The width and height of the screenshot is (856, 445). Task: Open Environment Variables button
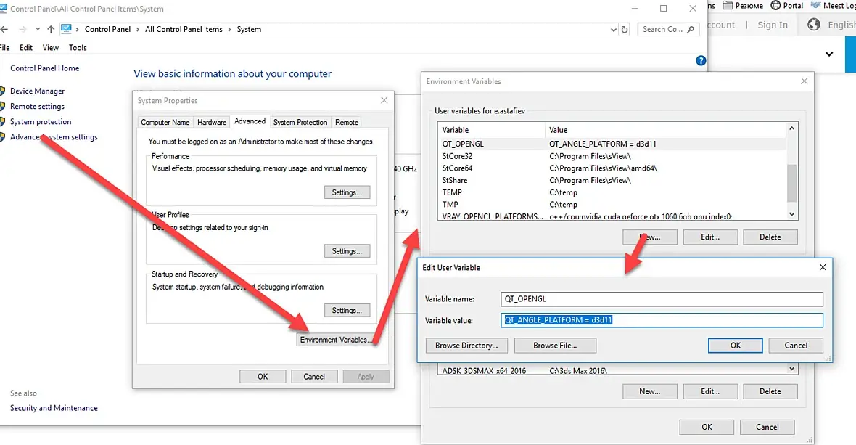(336, 340)
